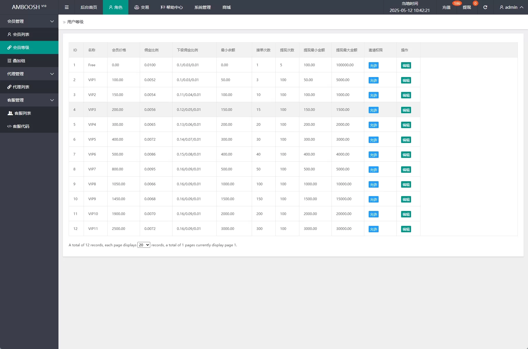Open 客服代码 sidebar item

[21, 126]
